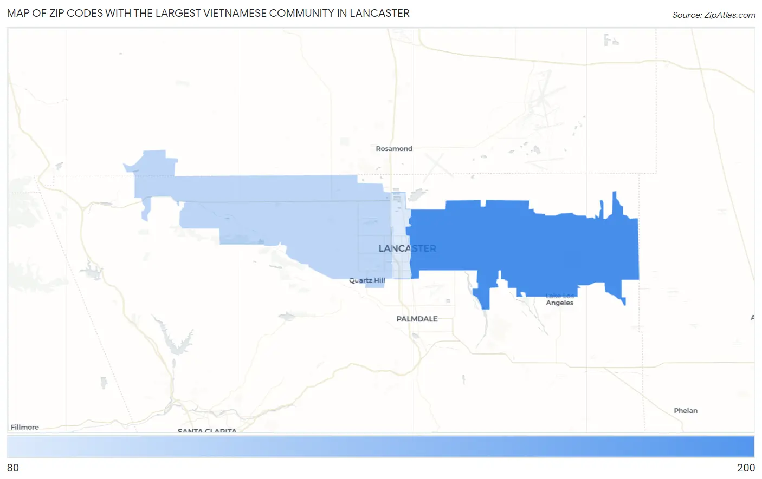
Task: Click the Santa Clarita label at map bottom
Action: 207,430
